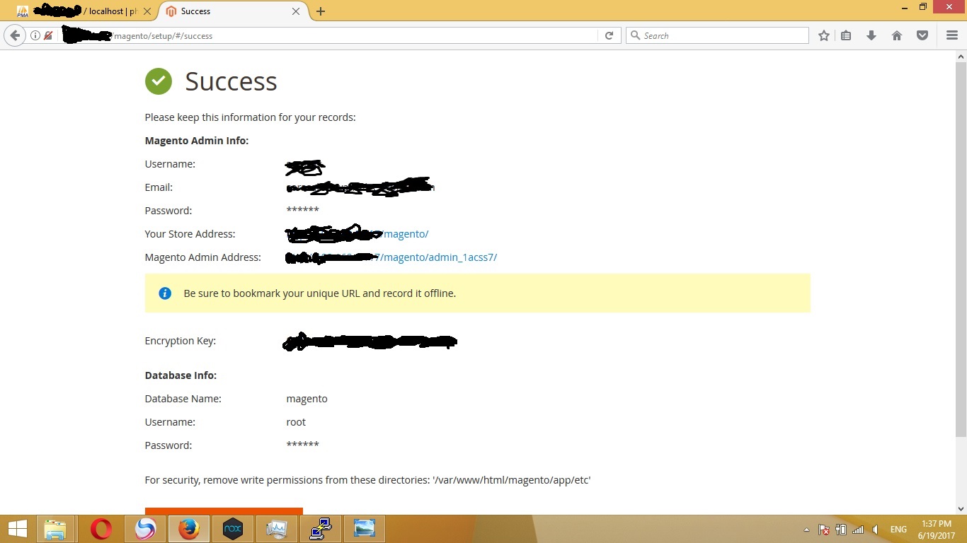Launch Opera from the taskbar
967x543 pixels.
click(x=101, y=529)
